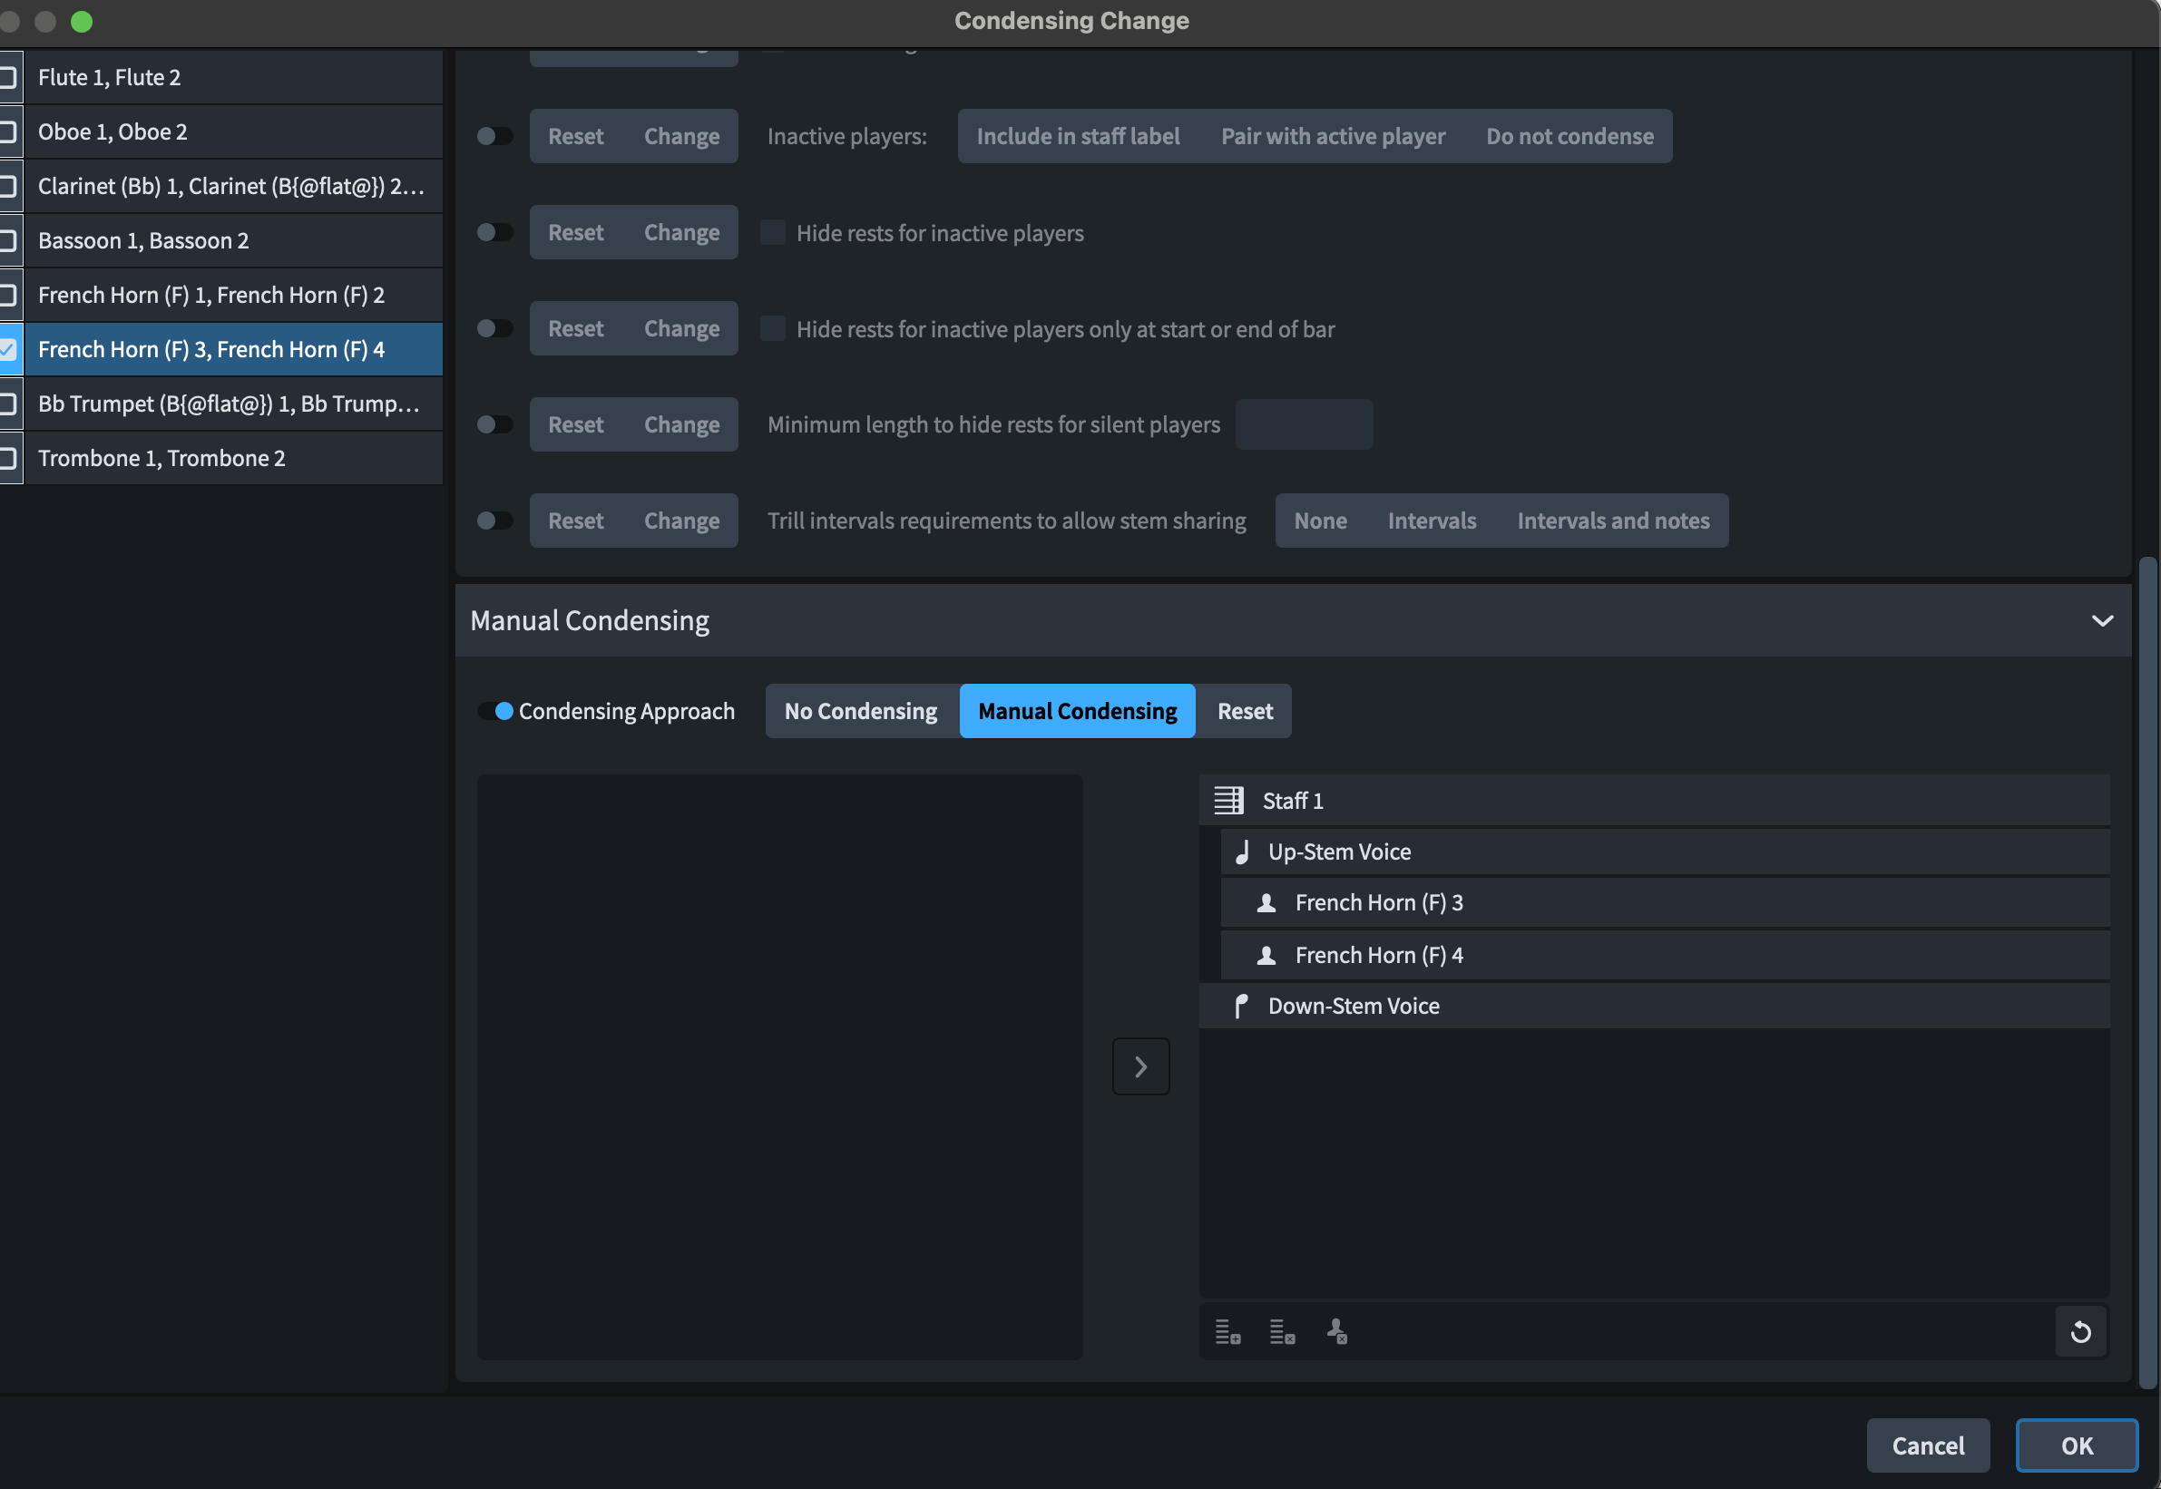Select French Horn (F) 4 player row

(1378, 956)
